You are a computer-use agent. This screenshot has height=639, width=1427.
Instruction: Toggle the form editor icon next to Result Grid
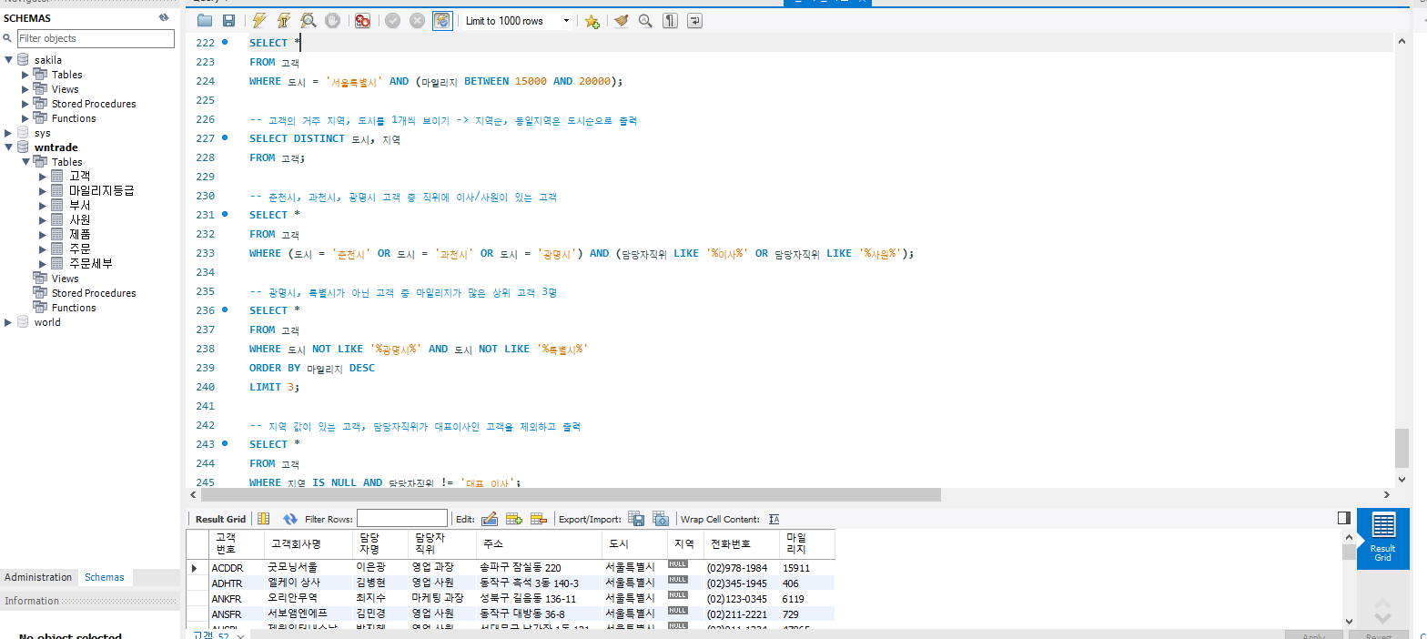264,519
